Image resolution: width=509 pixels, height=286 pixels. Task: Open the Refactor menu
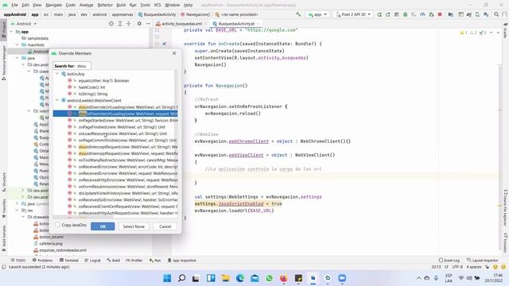point(105,5)
